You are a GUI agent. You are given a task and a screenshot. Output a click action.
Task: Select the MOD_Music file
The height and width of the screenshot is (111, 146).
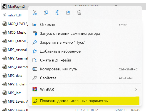(17, 33)
